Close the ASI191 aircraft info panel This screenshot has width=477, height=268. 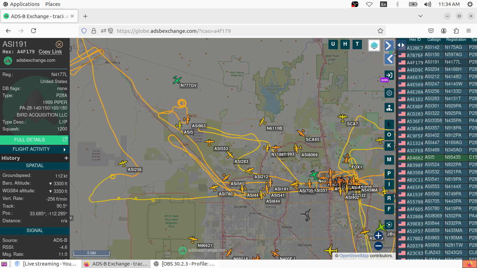pos(59,44)
